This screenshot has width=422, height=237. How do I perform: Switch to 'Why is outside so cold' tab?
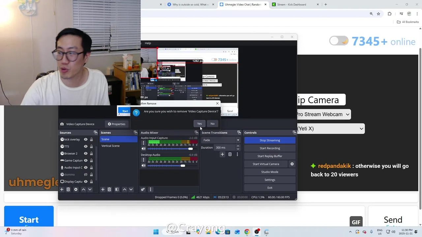coord(191,5)
